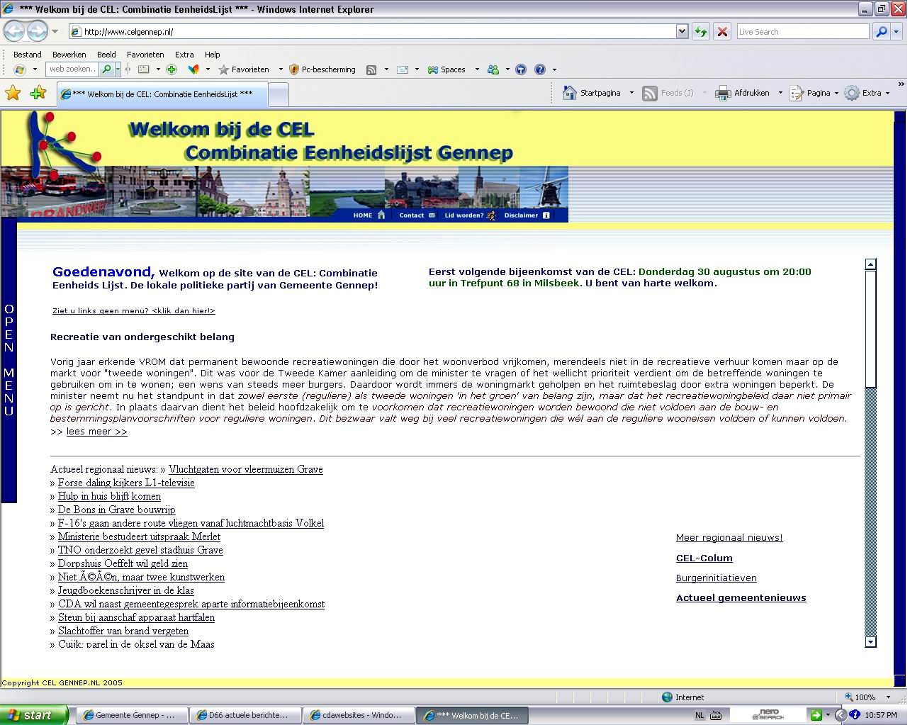Click Lid worden? link in banner
Viewport: 910px width, 725px height.
469,215
